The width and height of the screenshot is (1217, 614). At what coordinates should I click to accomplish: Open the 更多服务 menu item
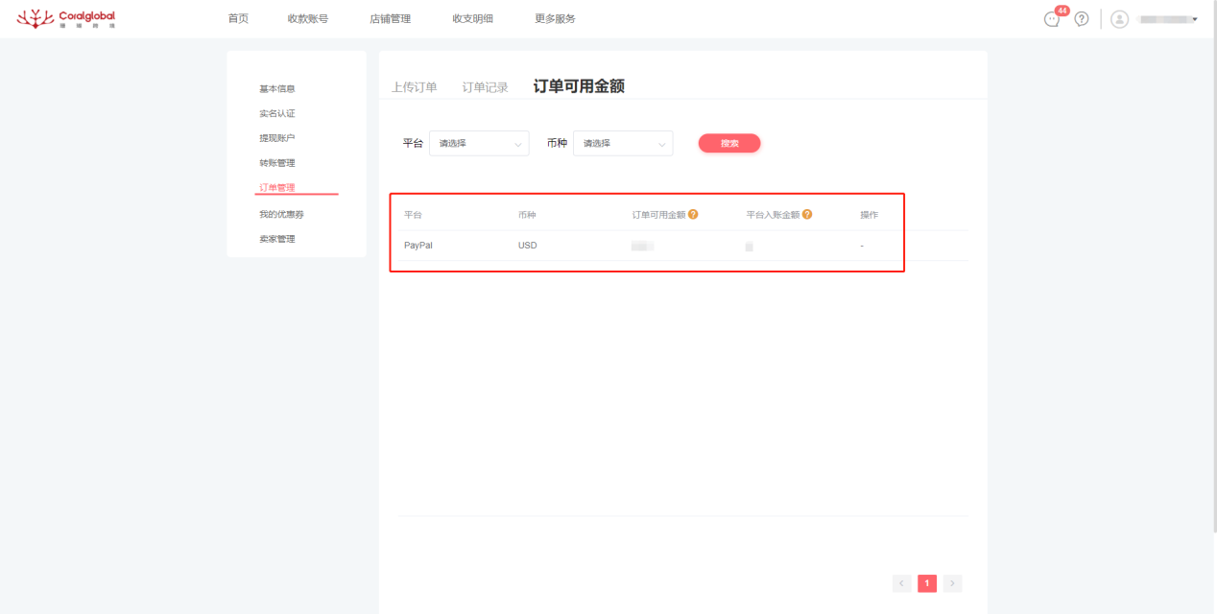[553, 17]
